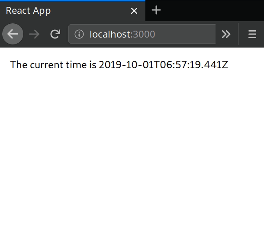Click the words 'The current time is'
The height and width of the screenshot is (241, 264).
point(53,65)
